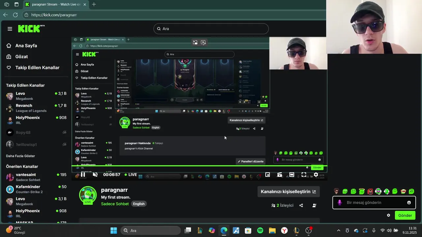Share the paragnarr channel
422x237 pixels.
click(x=301, y=205)
